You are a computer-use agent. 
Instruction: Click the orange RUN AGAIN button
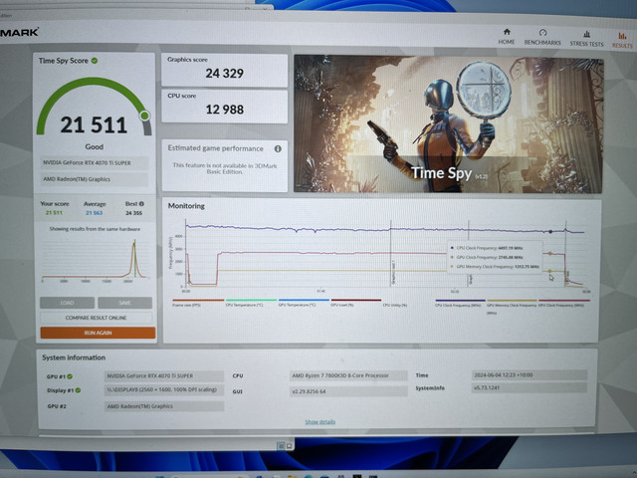tap(98, 333)
